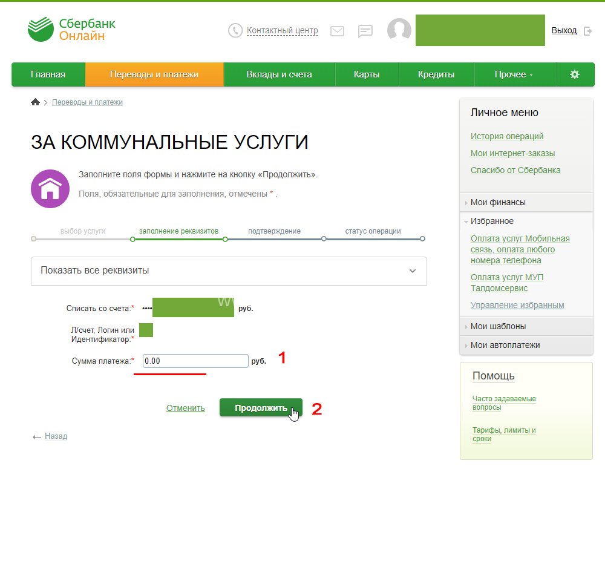The image size is (605, 587).
Task: Expand the 'Показать все реквизиты' panel
Action: pos(229,271)
